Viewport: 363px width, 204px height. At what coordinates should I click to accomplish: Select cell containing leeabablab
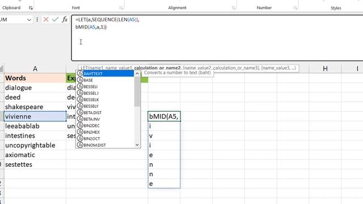35,126
